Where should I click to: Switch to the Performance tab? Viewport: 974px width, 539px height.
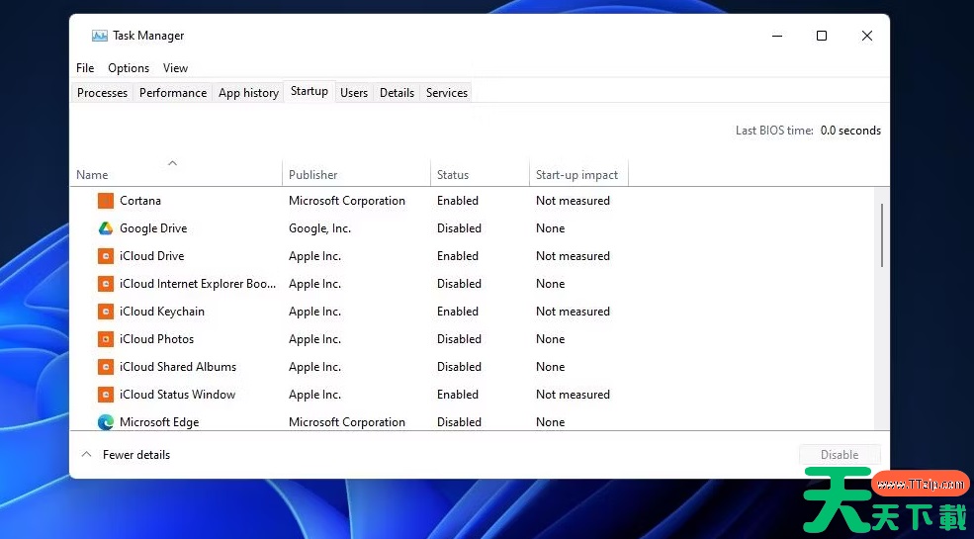point(173,93)
